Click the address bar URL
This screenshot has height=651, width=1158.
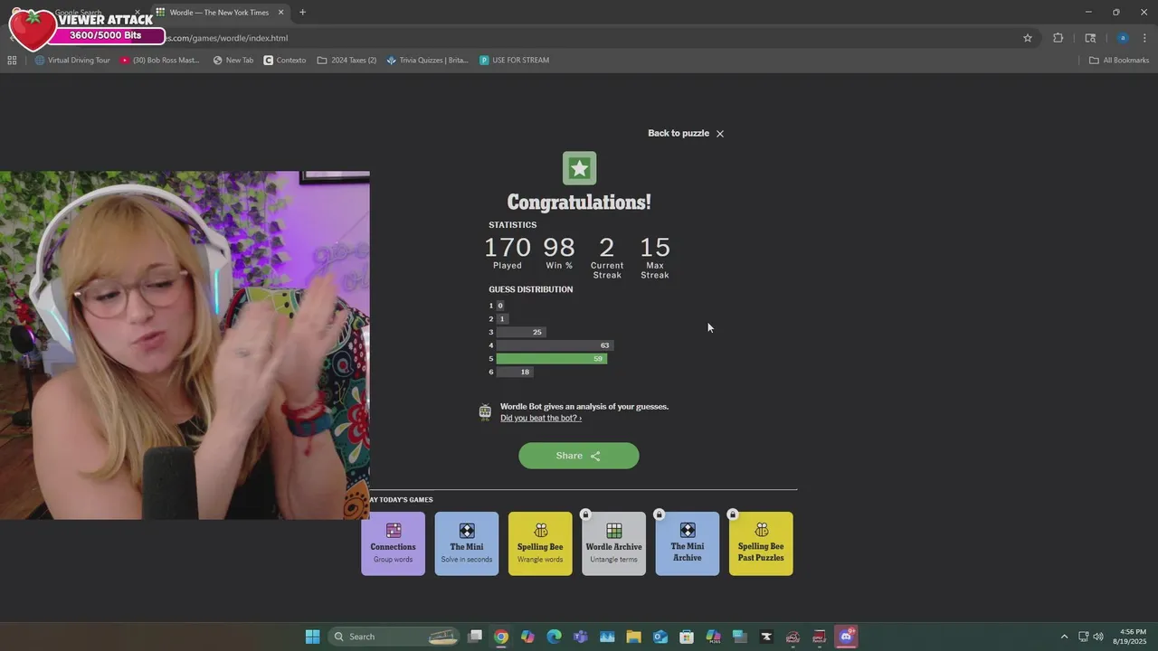(226, 38)
